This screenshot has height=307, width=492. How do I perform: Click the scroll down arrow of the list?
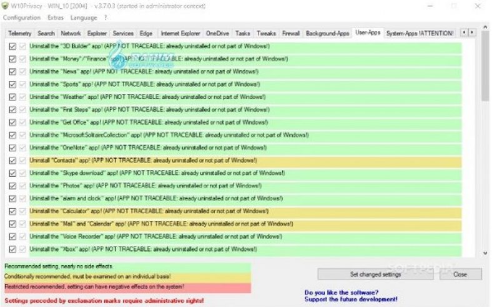485,253
